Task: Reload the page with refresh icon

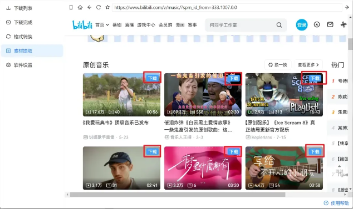Action: click(99, 7)
